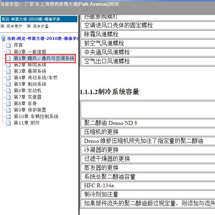This screenshot has width=215, height=215.
Task: Click the 别克-林荫大道-2010款-维修手册 panel header
Action: coord(39,19)
